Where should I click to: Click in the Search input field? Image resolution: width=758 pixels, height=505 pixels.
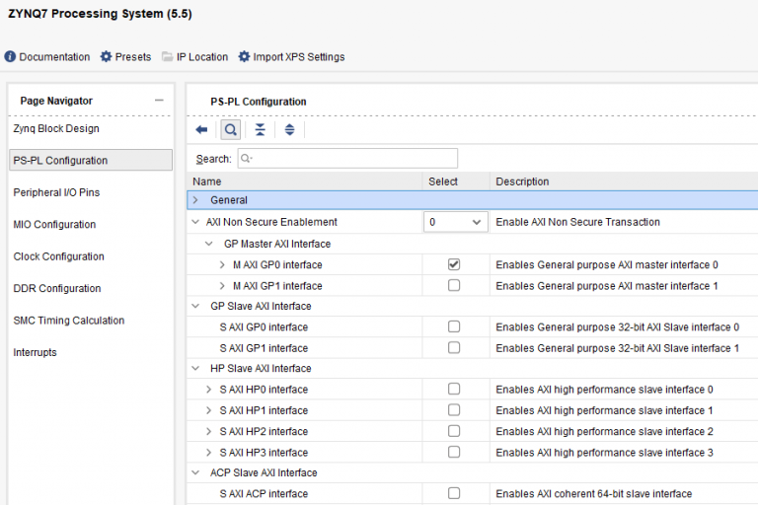coord(347,158)
